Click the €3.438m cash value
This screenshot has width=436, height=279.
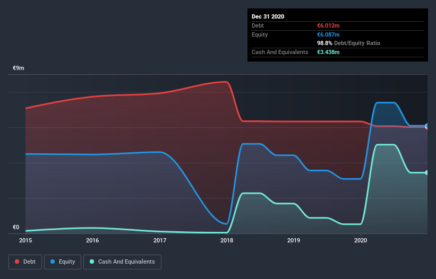328,52
